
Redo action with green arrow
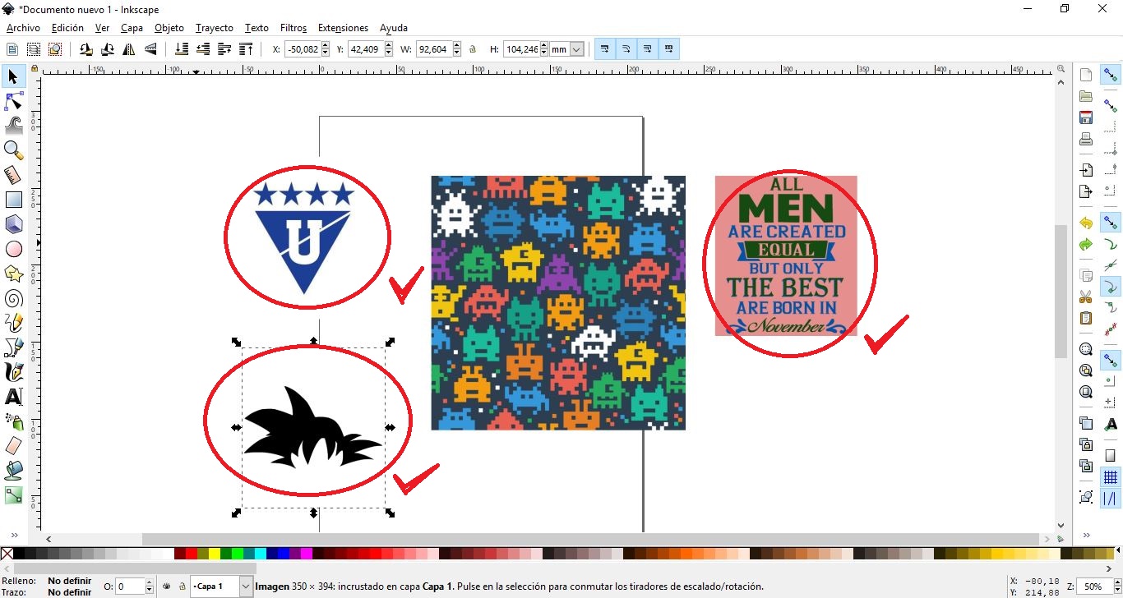pyautogui.click(x=1086, y=245)
